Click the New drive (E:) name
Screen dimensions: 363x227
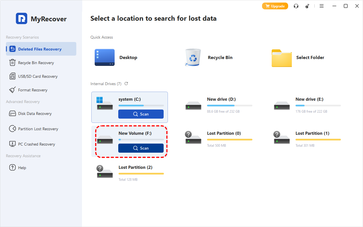[309, 99]
